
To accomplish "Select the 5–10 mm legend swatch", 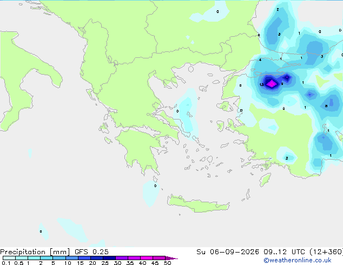I will click(x=59, y=258).
